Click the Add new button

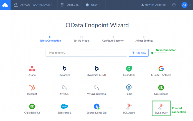tap(139, 53)
